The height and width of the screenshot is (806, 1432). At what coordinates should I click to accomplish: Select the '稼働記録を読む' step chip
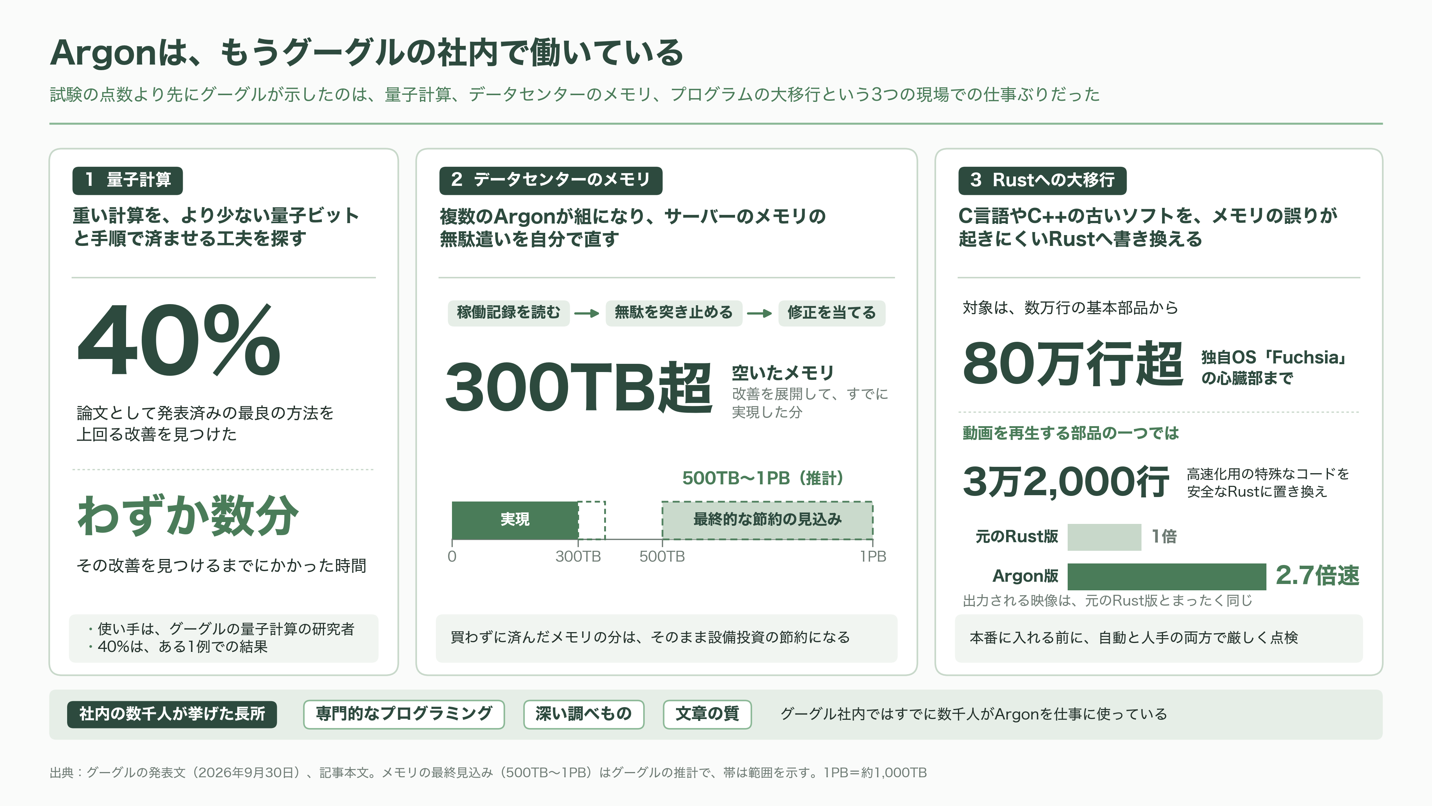pos(509,313)
